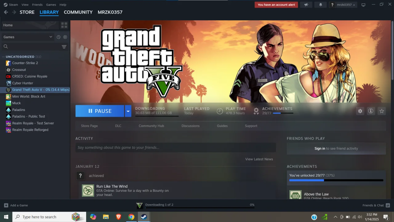This screenshot has height=222, width=394.
Task: Click the ready-to-play filter icon
Action: coord(65,37)
